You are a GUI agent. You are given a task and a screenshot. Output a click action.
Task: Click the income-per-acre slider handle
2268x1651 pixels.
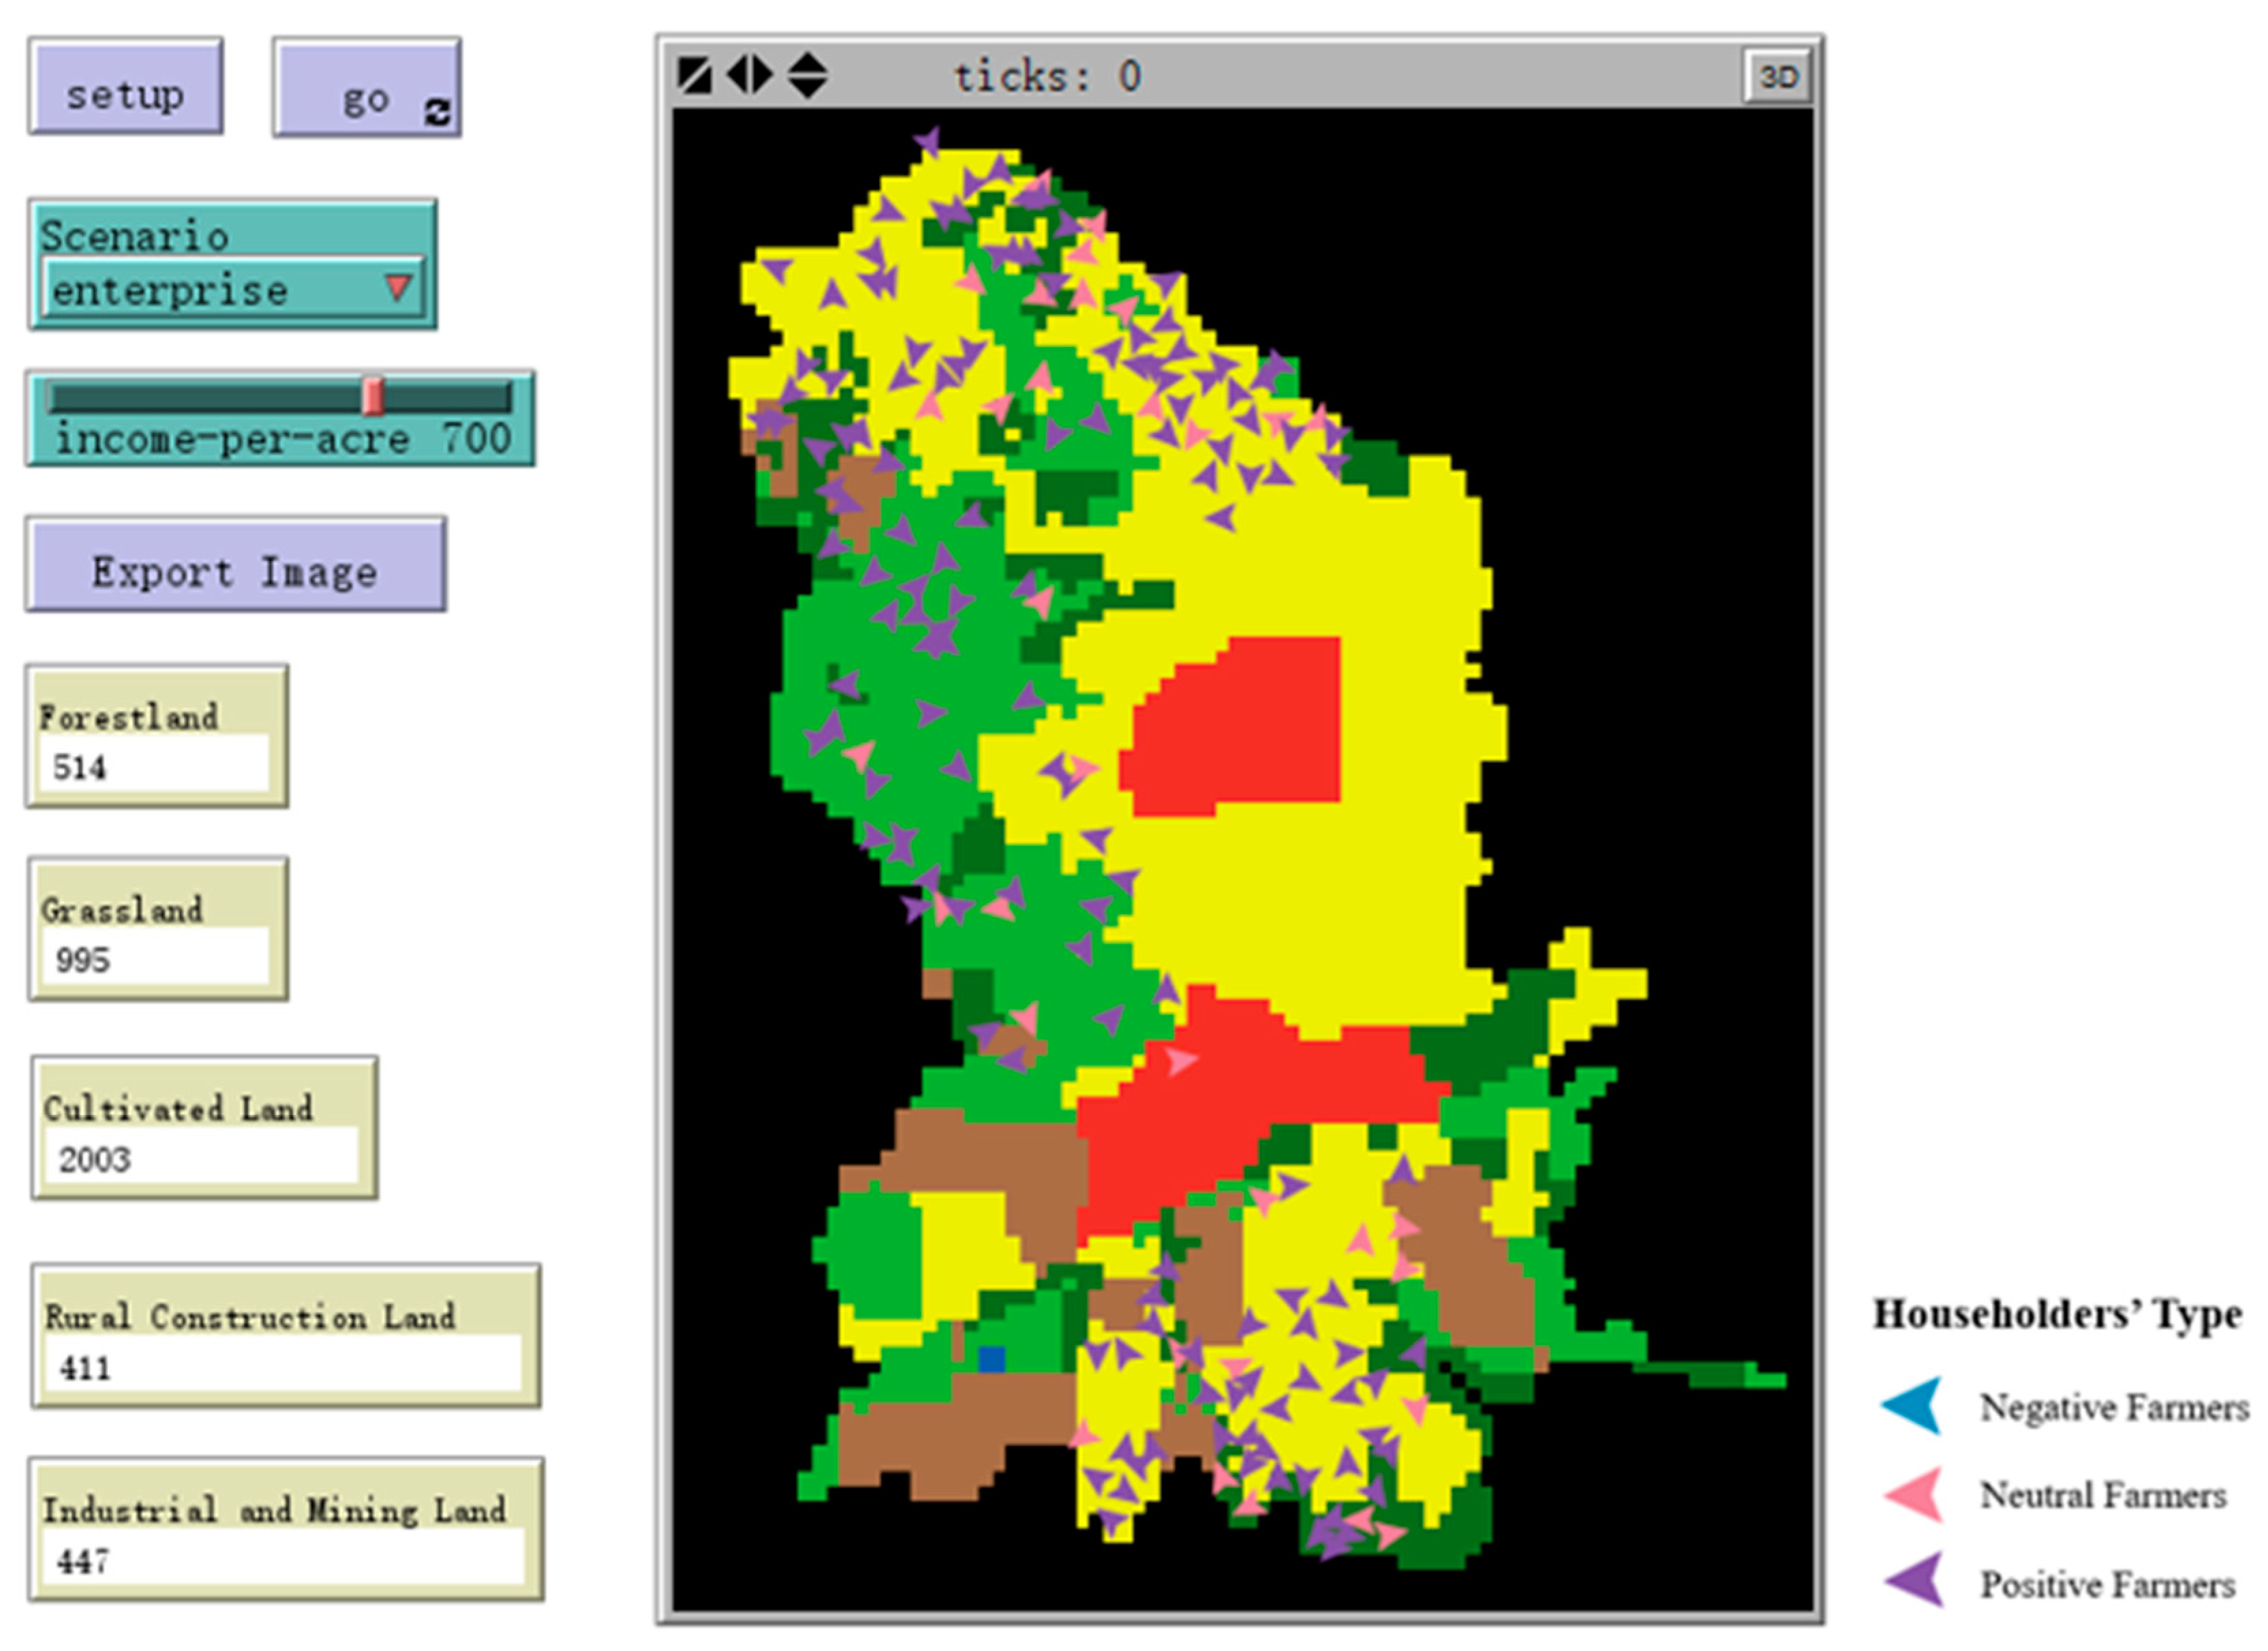373,396
